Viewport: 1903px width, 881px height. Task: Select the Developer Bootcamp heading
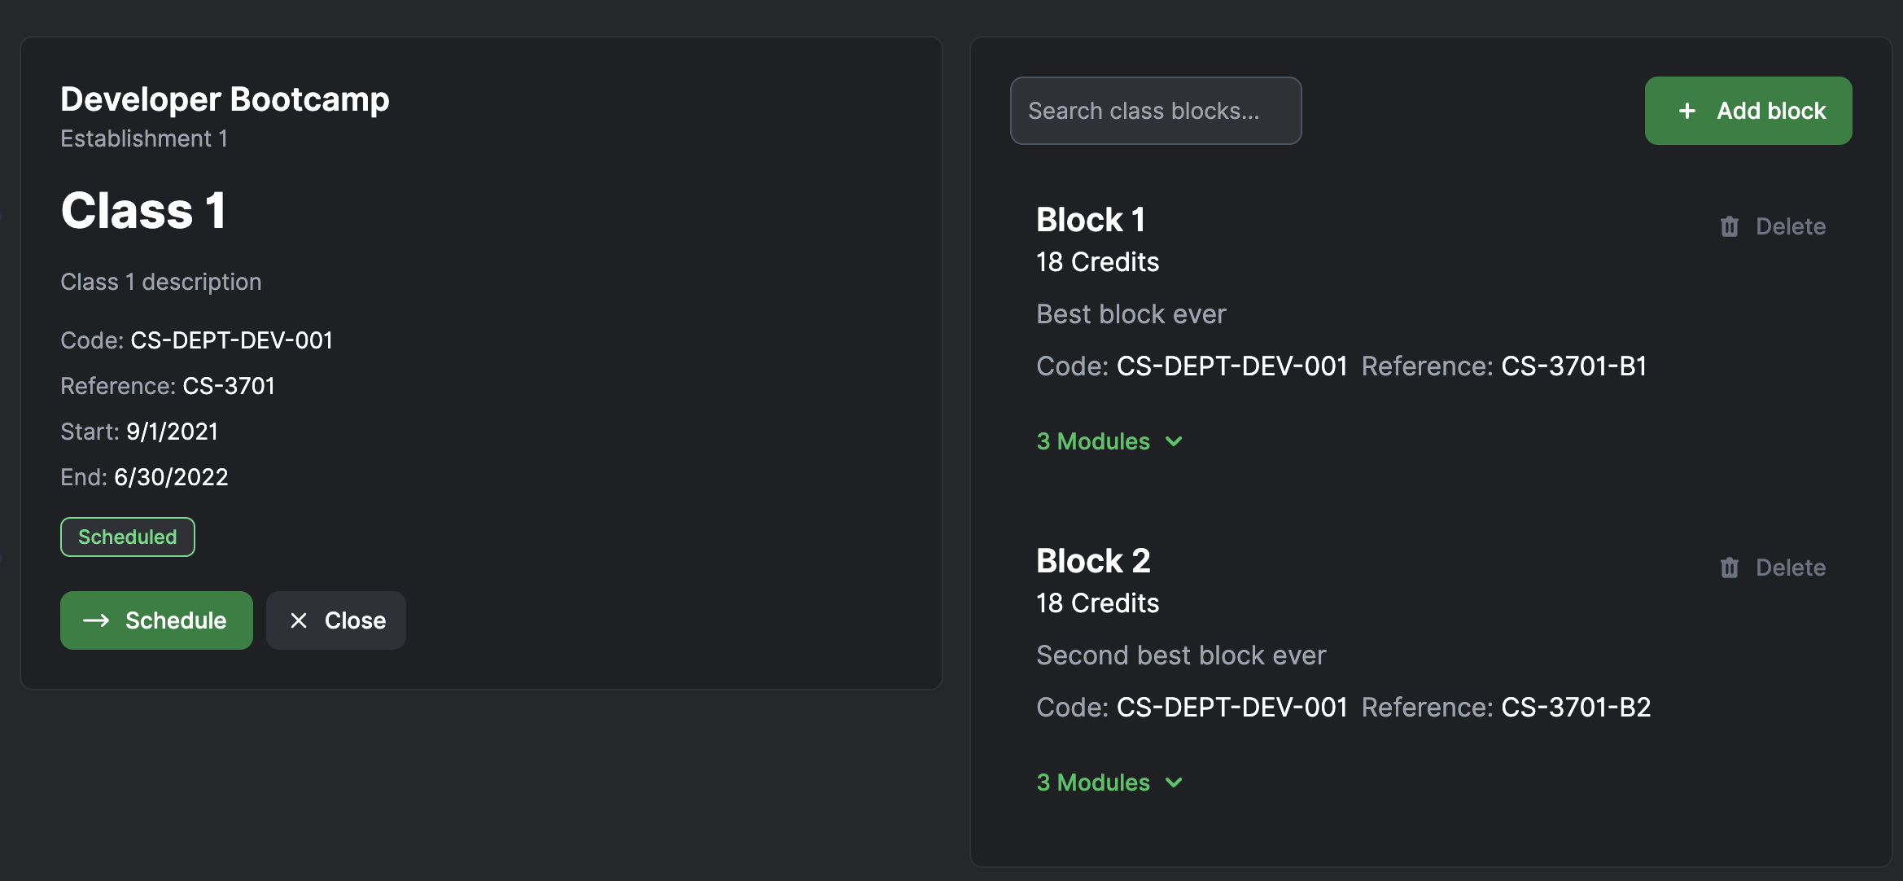(x=225, y=99)
